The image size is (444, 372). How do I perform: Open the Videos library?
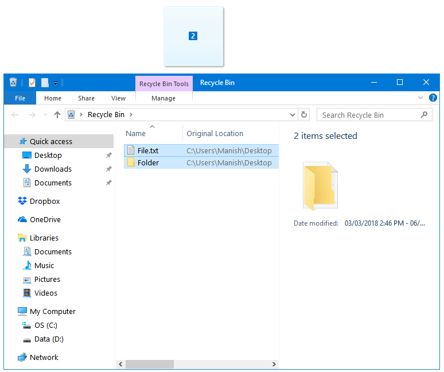(x=45, y=293)
